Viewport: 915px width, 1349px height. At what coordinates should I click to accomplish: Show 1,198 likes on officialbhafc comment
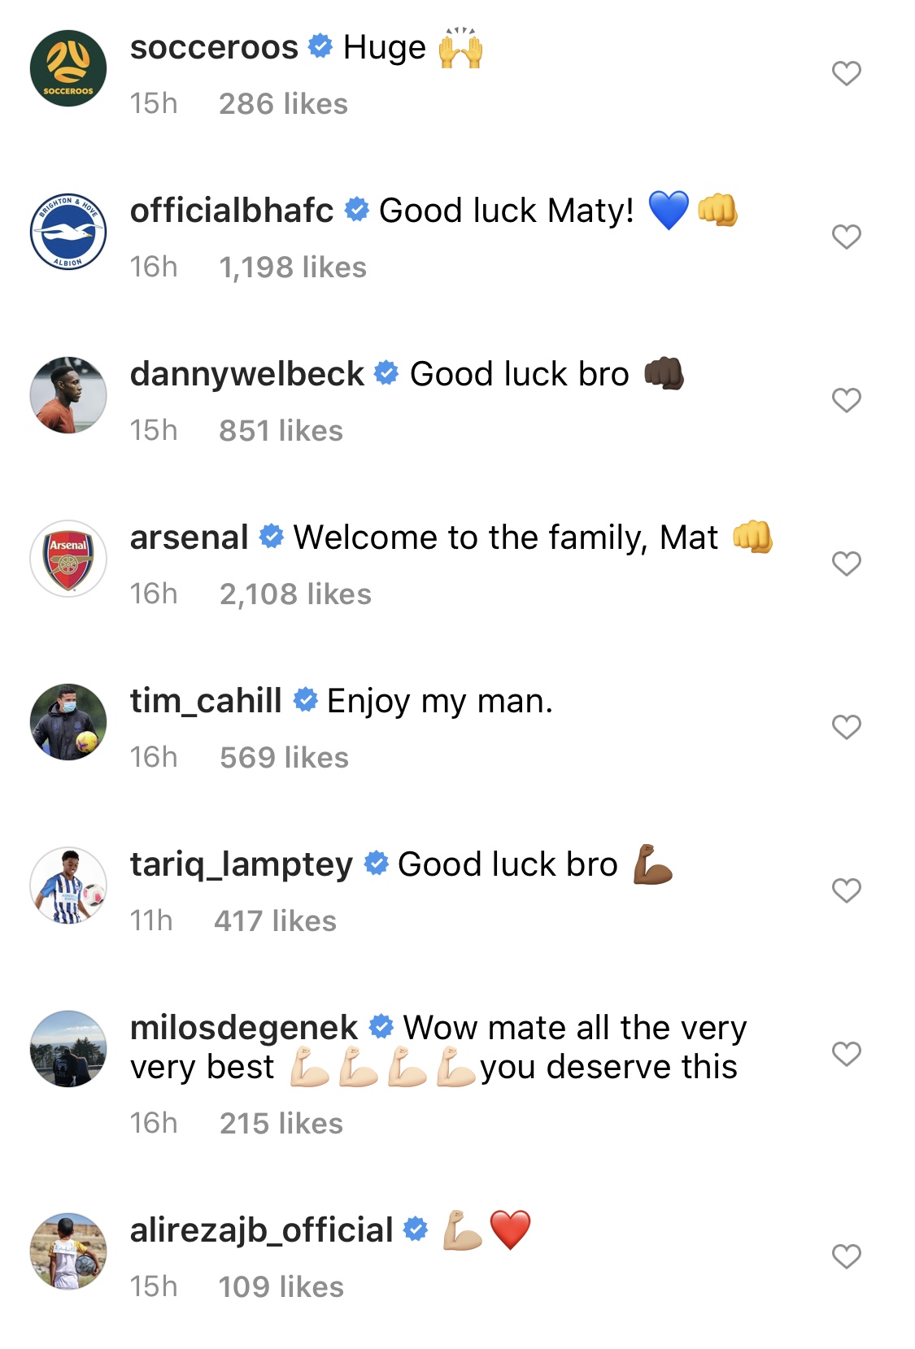click(293, 268)
